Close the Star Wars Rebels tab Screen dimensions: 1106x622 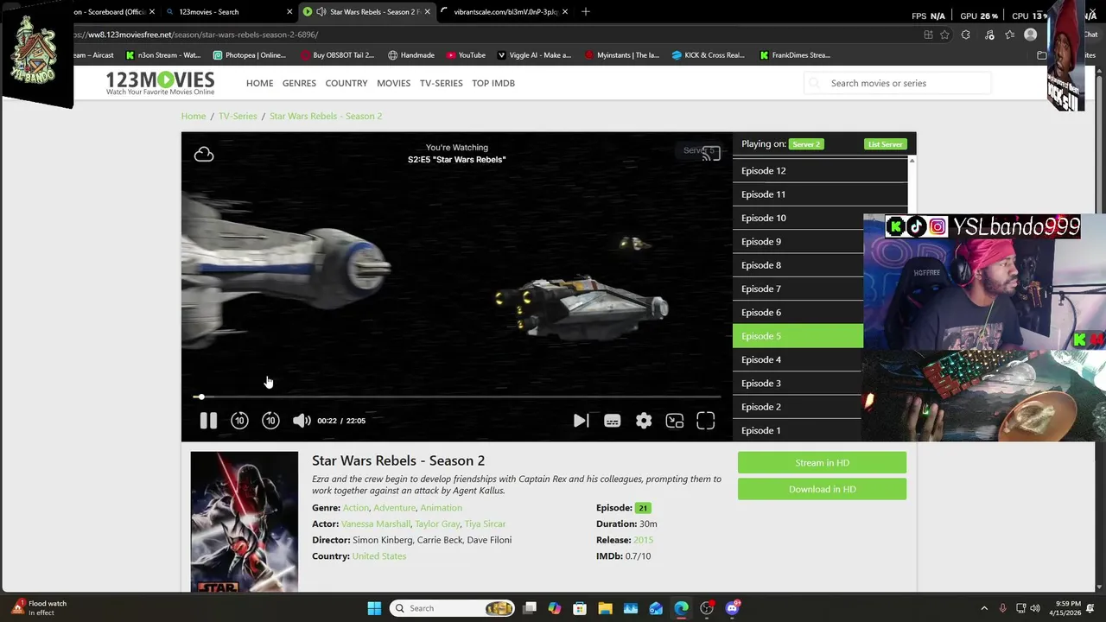click(x=427, y=12)
